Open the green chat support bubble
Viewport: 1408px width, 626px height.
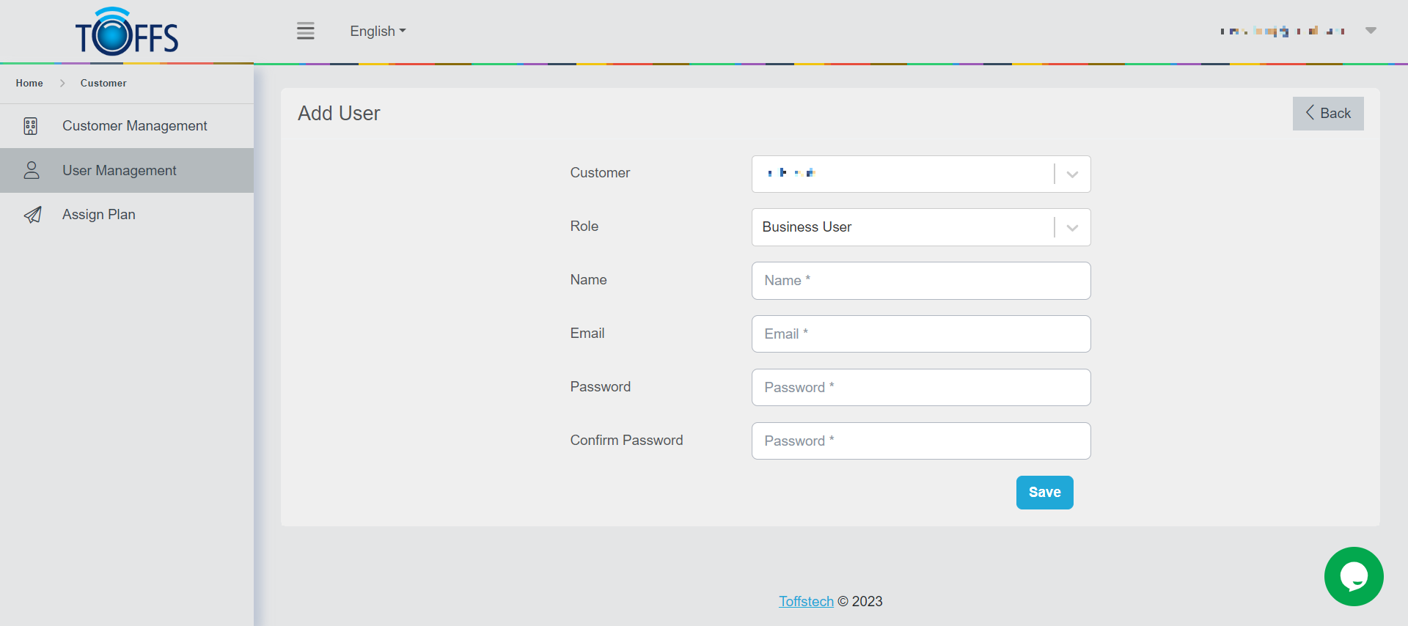[1353, 576]
